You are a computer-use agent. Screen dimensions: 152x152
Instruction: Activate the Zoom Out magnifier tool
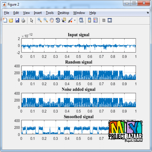point(46,20)
